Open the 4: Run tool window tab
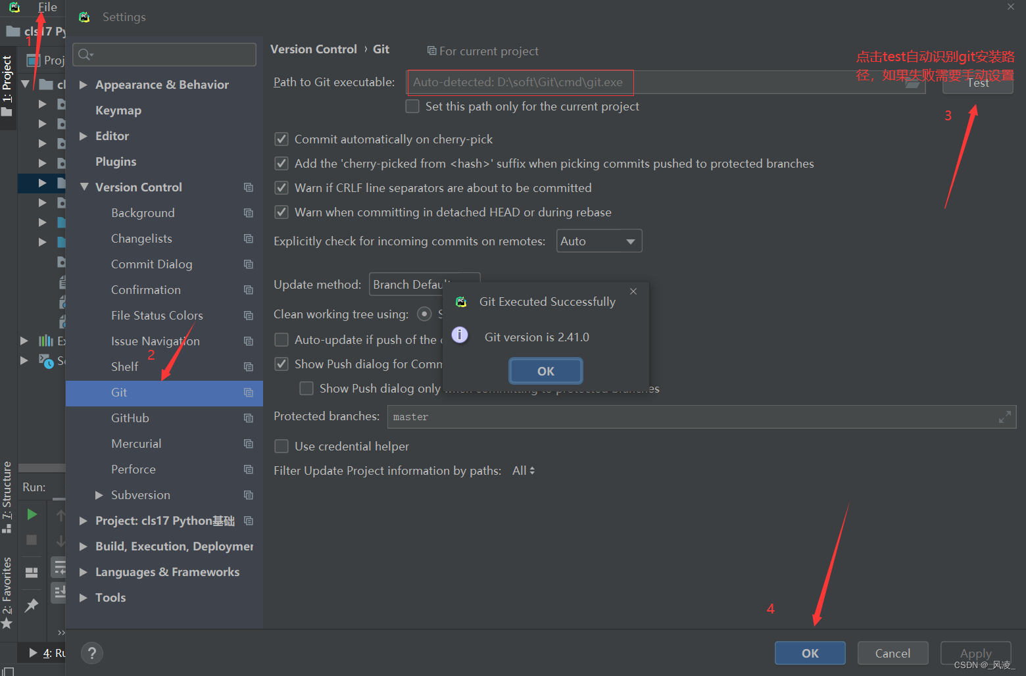1026x676 pixels. [x=47, y=653]
